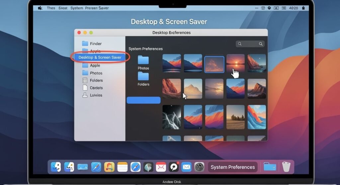
Task: Click the right magnifier icon in the search field
Action: [261, 44]
